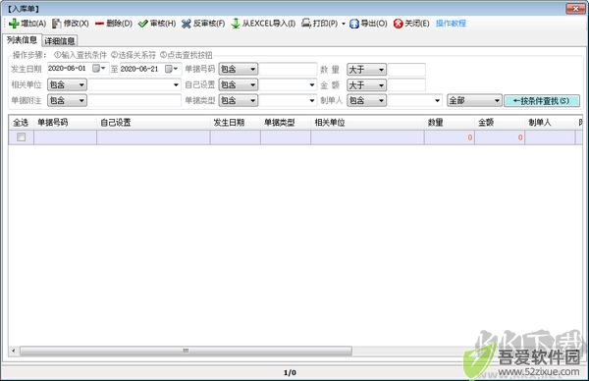The width and height of the screenshot is (589, 381).
Task: Click the 金额 cell showing 0
Action: coord(500,137)
